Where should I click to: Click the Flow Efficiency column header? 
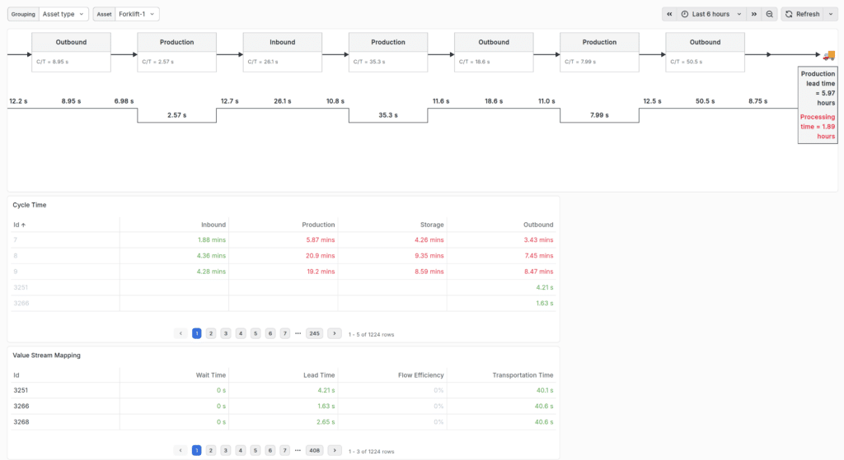point(421,375)
